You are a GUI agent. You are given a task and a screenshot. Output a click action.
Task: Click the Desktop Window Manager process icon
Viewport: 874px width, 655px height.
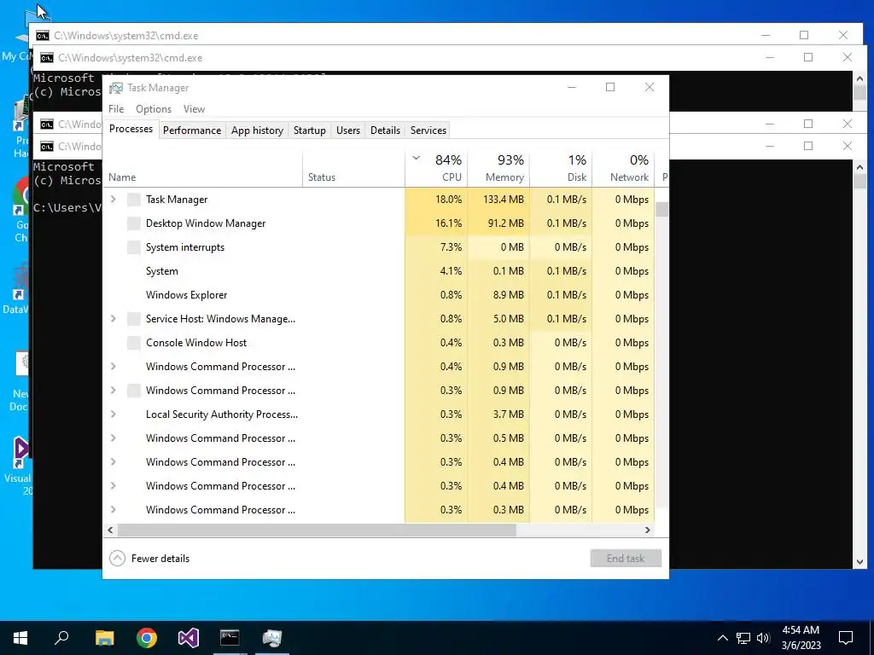click(134, 223)
